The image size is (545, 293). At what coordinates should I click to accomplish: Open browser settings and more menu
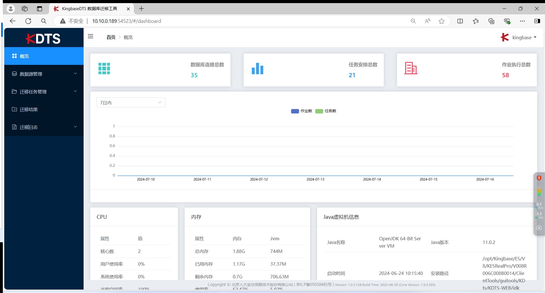[x=522, y=21]
